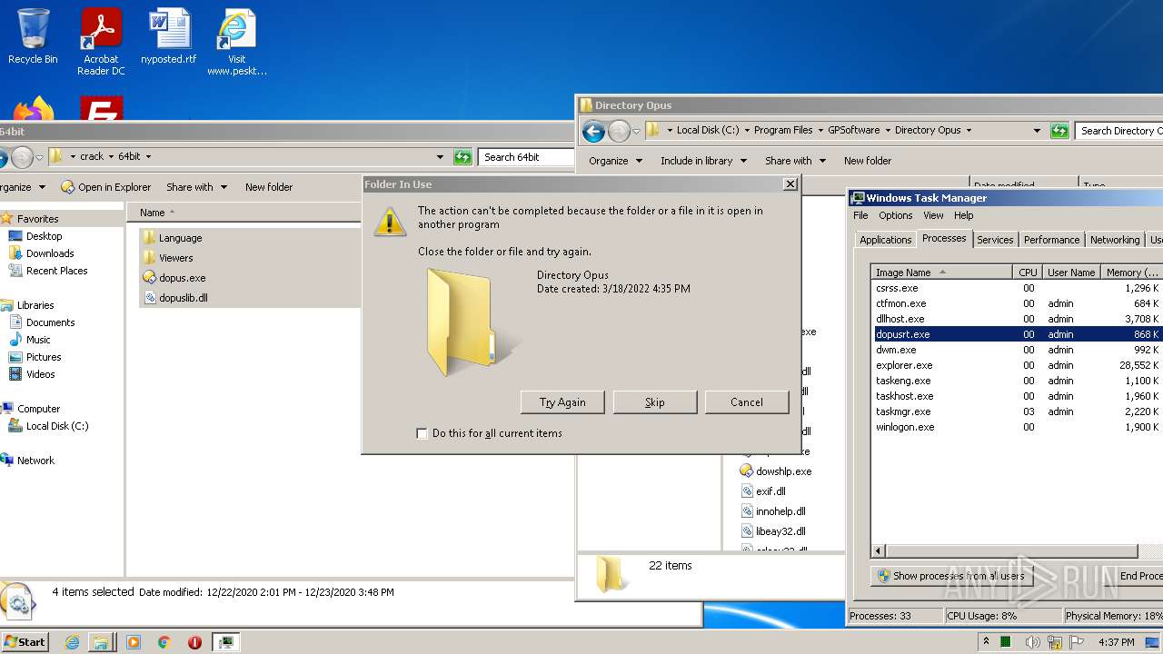Click the Start button
Image resolution: width=1163 pixels, height=654 pixels.
coord(25,642)
